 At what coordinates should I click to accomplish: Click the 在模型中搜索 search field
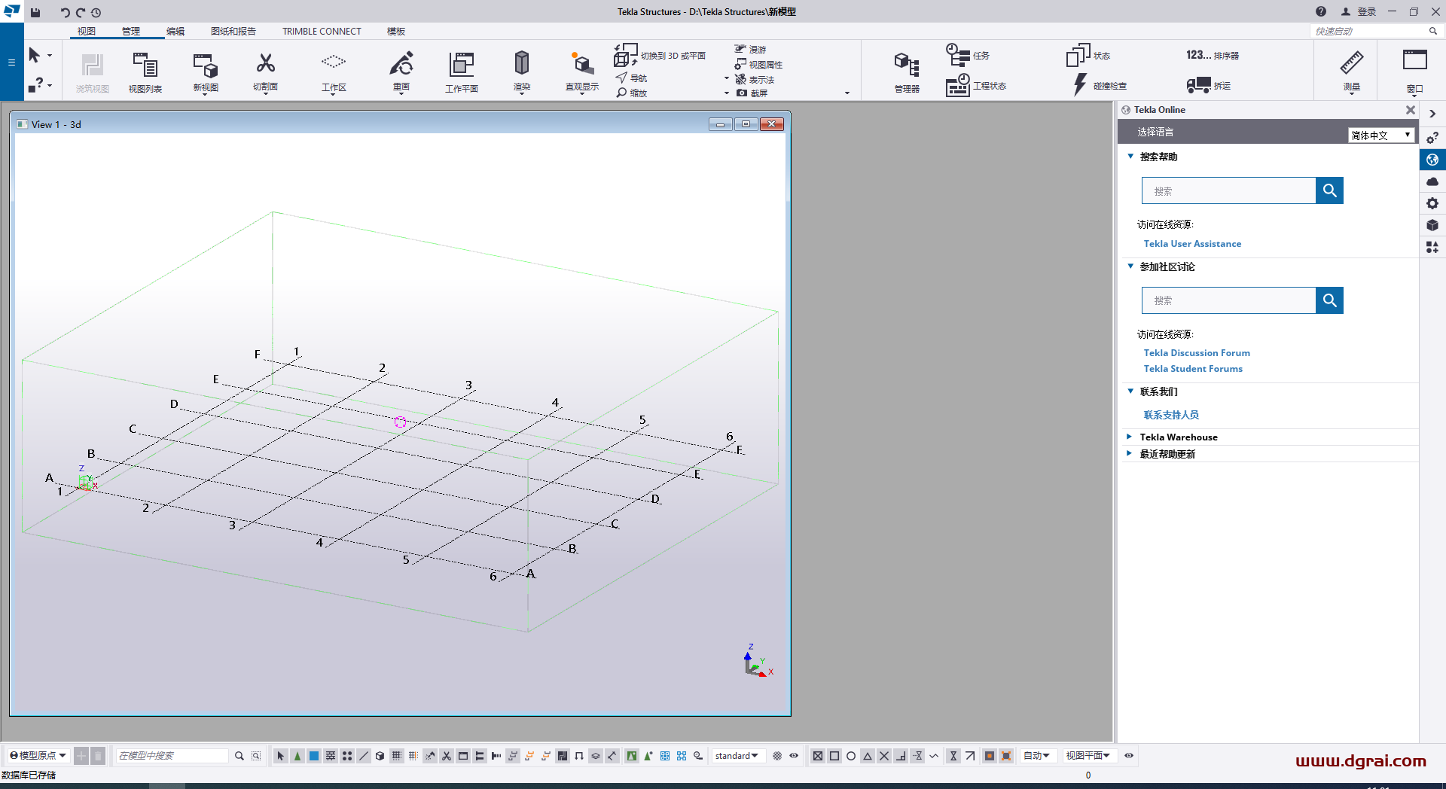coord(172,756)
